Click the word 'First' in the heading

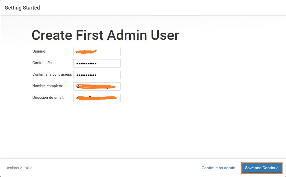(89, 35)
